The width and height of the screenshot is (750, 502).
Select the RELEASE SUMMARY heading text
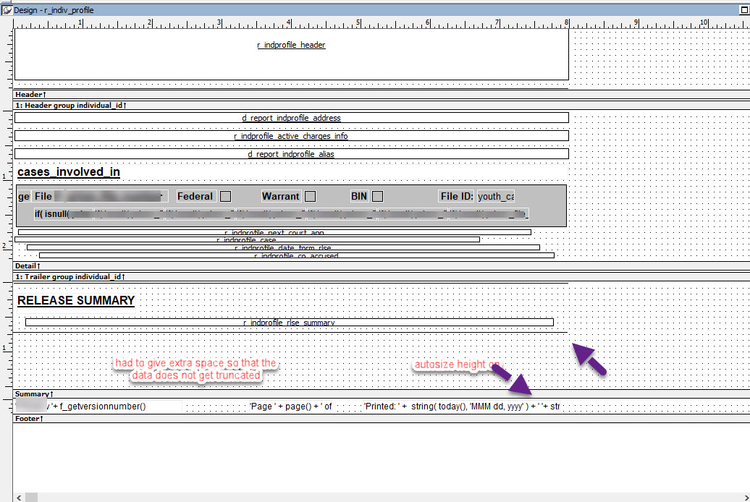76,300
